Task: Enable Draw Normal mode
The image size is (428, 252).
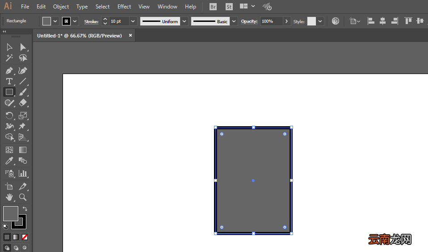Action: coord(7,248)
